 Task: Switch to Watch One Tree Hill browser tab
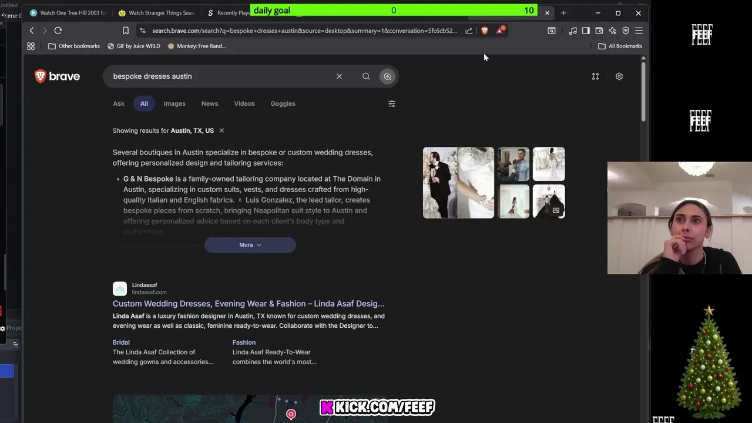pyautogui.click(x=69, y=13)
